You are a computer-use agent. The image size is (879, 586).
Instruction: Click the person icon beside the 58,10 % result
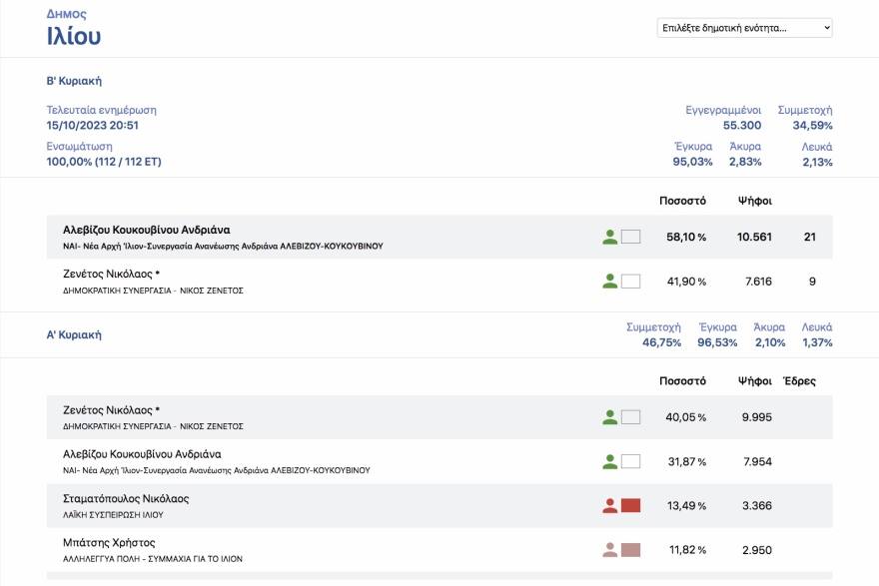pyautogui.click(x=610, y=238)
